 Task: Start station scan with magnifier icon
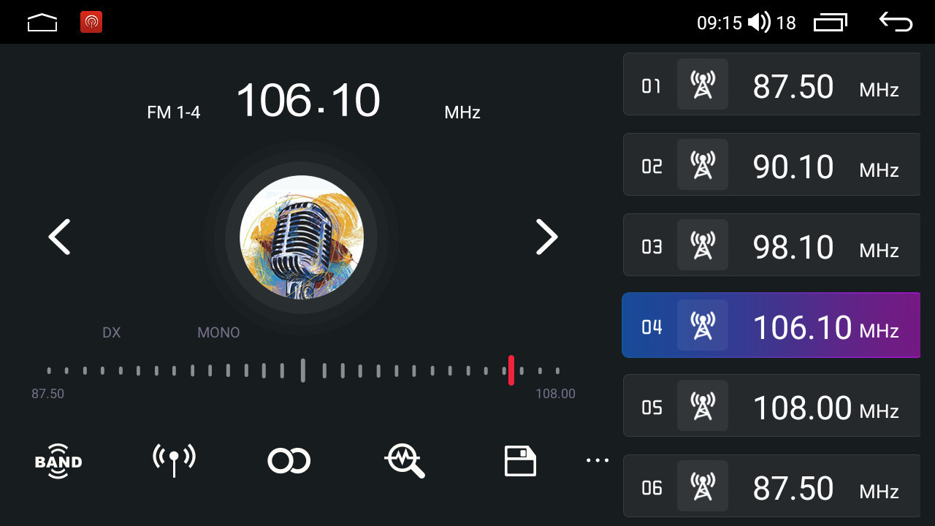(405, 461)
